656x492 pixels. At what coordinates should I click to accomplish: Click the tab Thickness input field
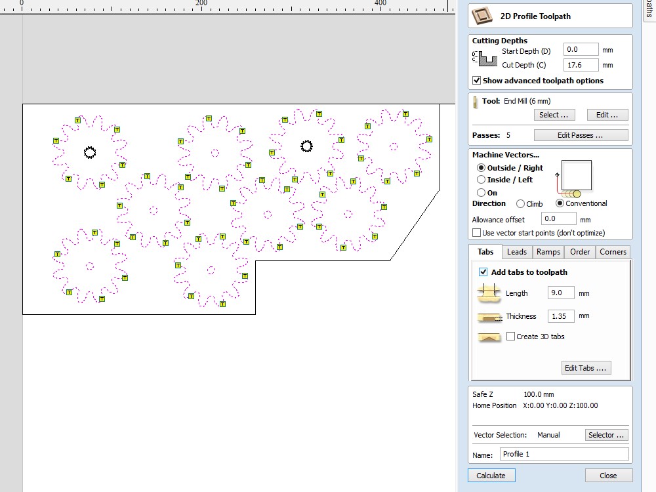coord(561,316)
